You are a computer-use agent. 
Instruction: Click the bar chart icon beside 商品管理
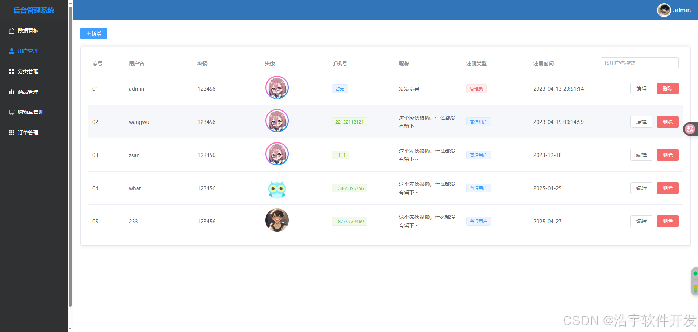coord(12,92)
